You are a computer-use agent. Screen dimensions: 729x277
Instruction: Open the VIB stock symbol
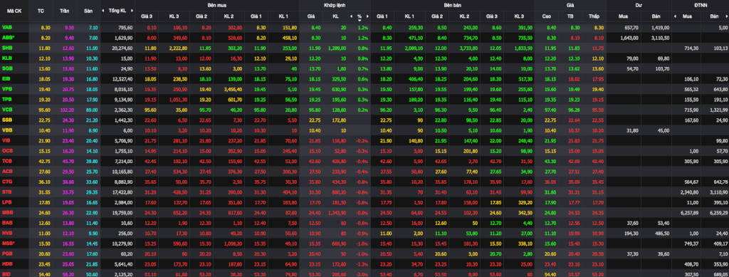click(6, 140)
